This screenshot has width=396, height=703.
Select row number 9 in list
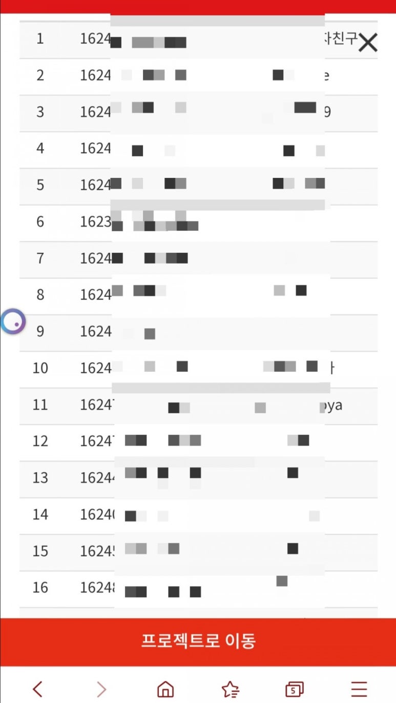click(x=199, y=332)
